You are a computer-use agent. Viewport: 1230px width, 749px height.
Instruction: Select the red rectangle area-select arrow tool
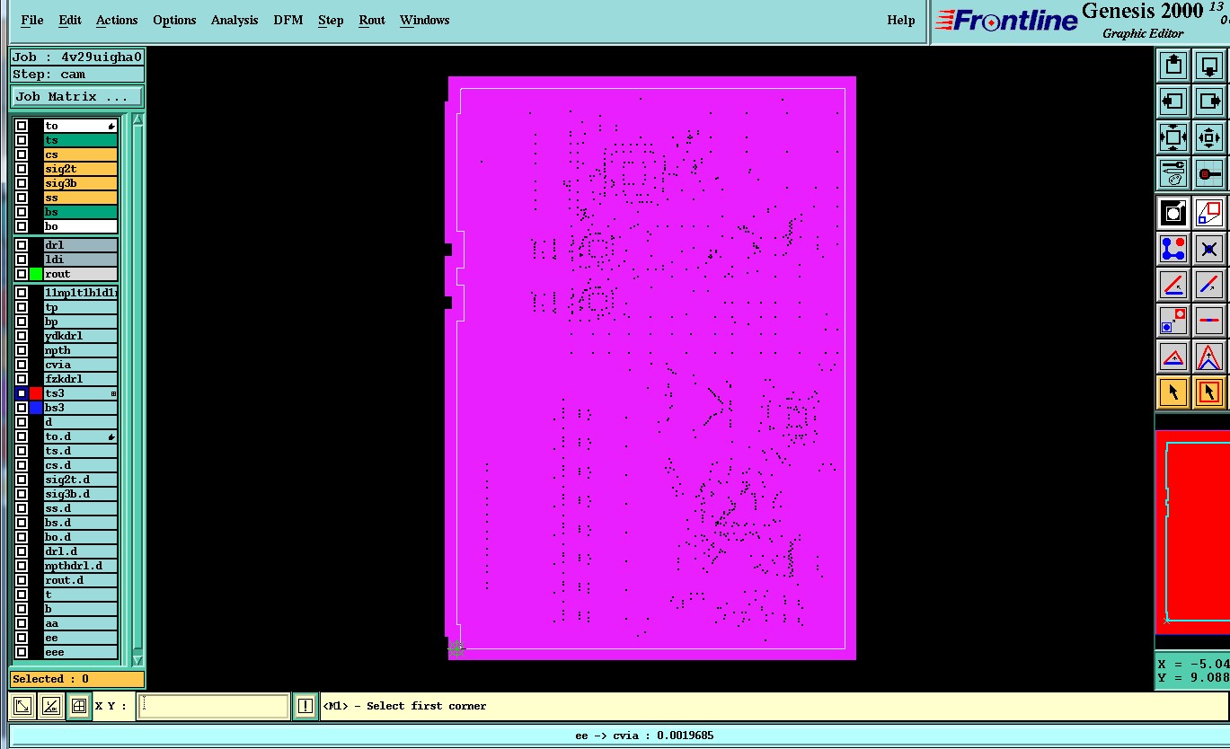(x=1209, y=392)
